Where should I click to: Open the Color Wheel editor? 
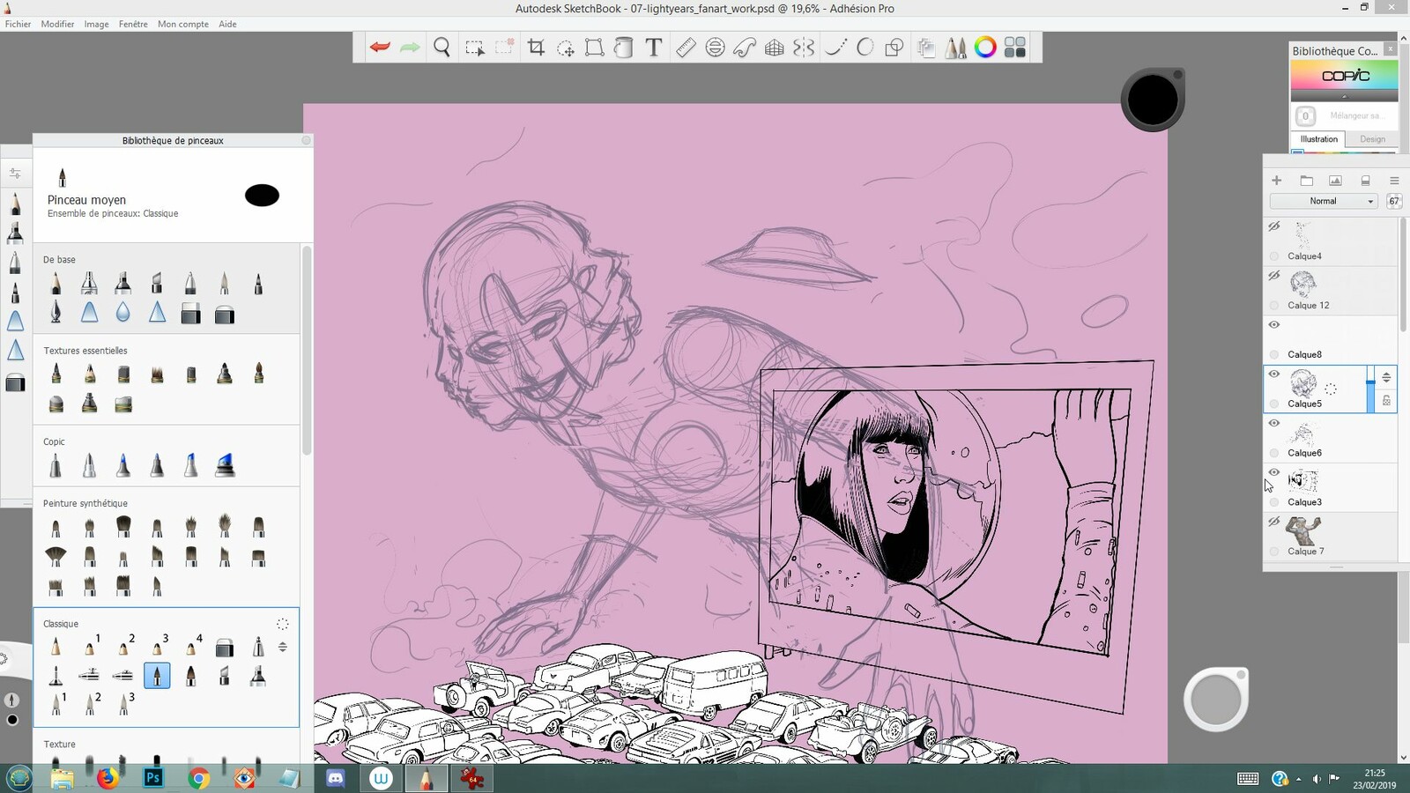click(x=985, y=48)
